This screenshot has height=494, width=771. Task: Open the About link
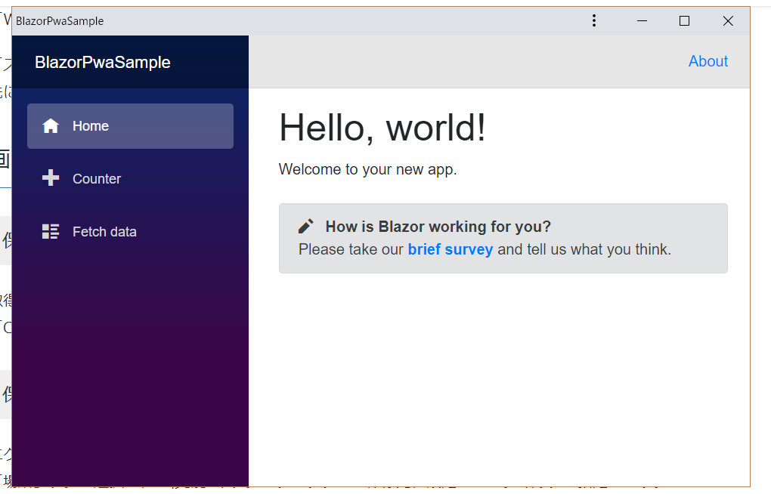[x=708, y=61]
